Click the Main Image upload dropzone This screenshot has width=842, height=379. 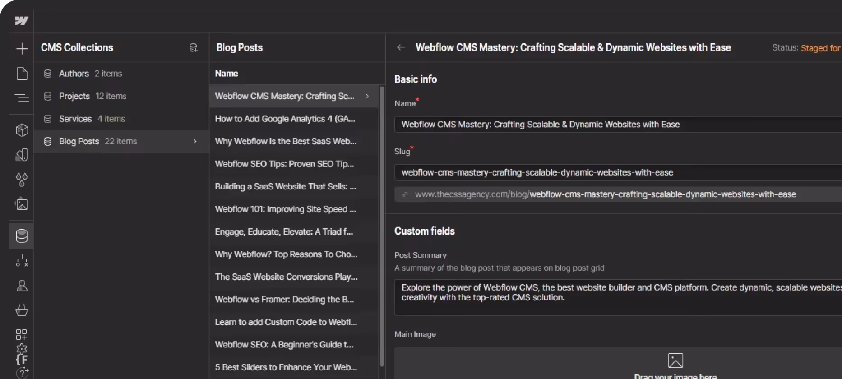pyautogui.click(x=618, y=363)
